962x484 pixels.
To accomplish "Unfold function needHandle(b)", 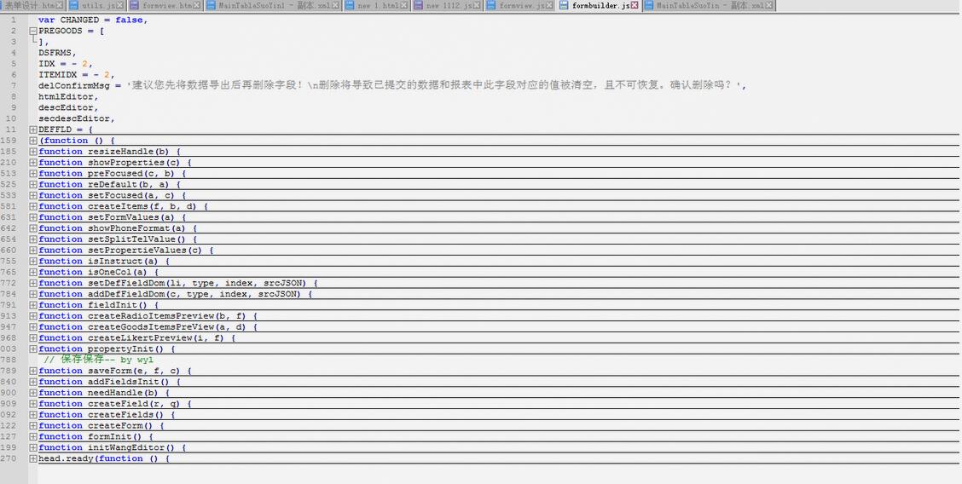I will [x=33, y=393].
